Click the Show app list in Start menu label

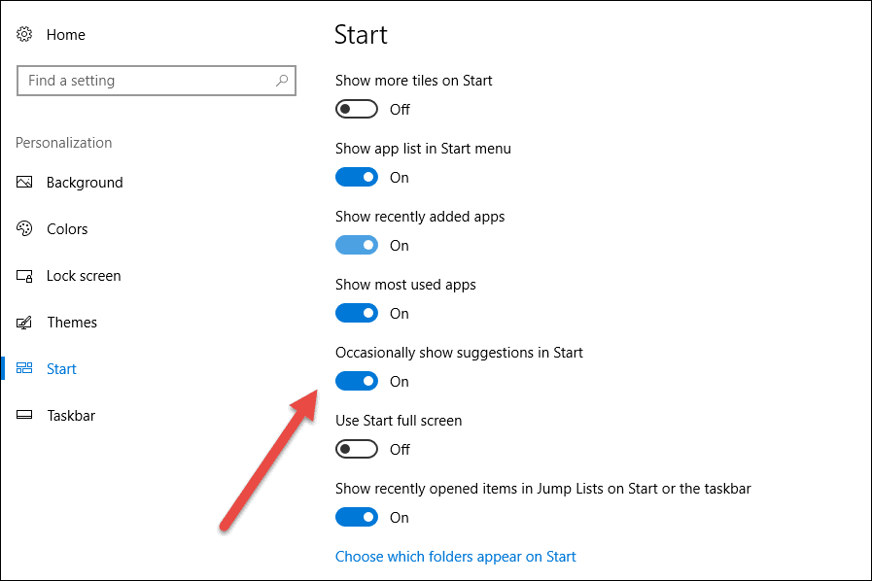point(423,149)
